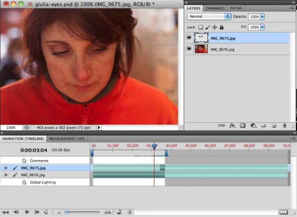
Task: Toggle Comments time-vary stopwatch
Action: pyautogui.click(x=24, y=161)
